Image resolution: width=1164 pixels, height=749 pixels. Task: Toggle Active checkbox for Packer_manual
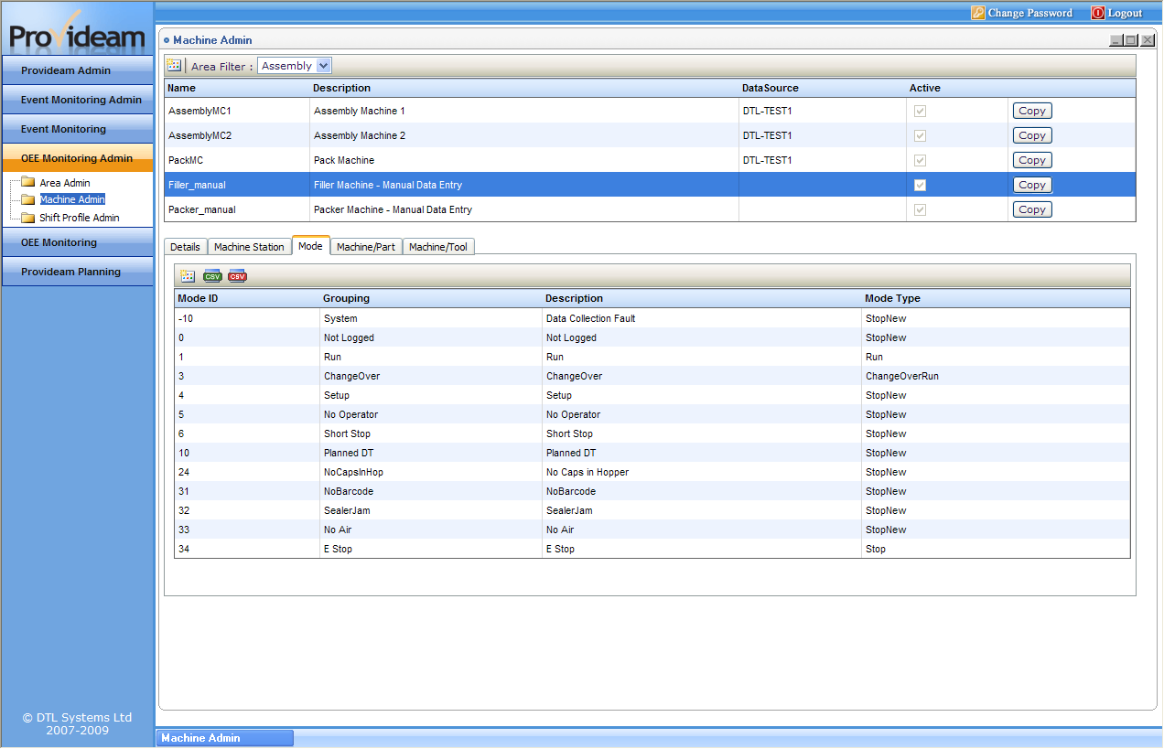tap(920, 209)
